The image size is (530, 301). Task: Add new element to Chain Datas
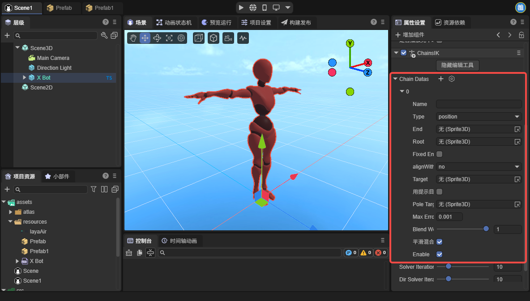(440, 79)
